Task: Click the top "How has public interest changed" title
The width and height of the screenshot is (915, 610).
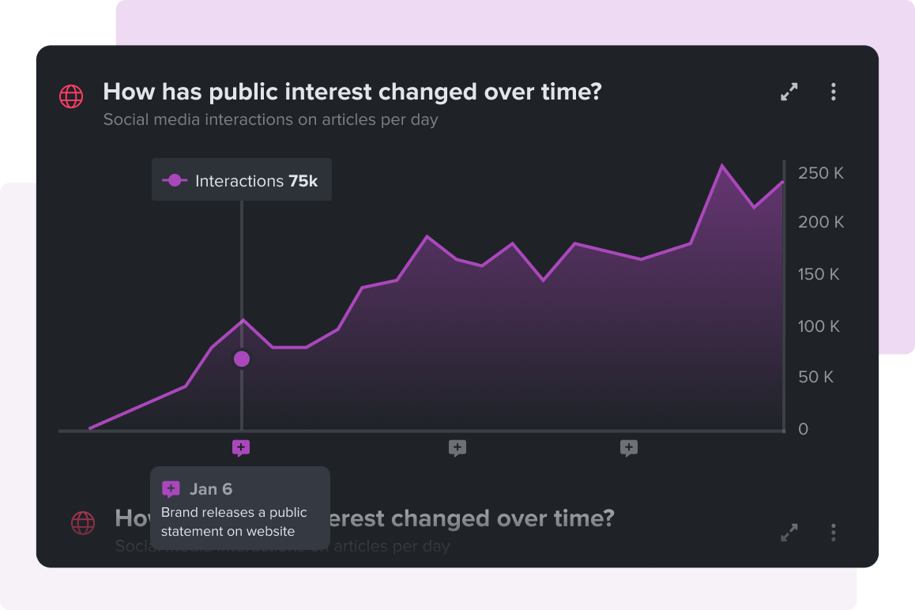Action: 352,92
